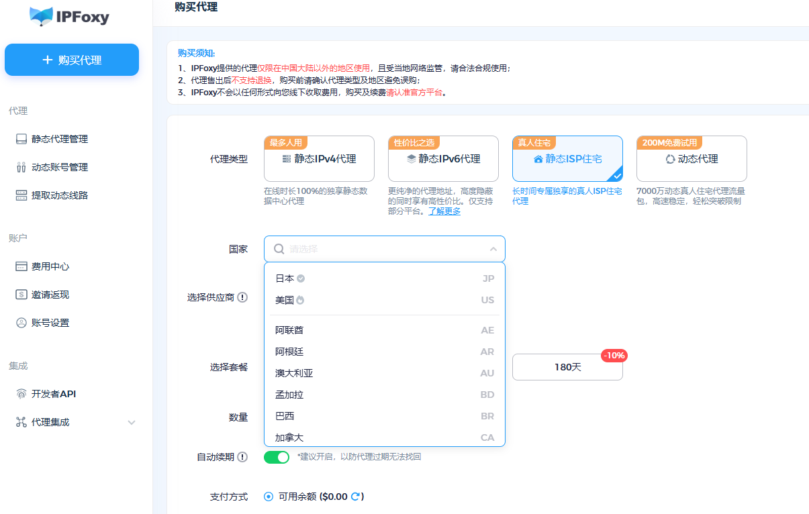Choose 阿联酋 AE from country list
Viewport: 809px width, 514px height.
tap(385, 330)
